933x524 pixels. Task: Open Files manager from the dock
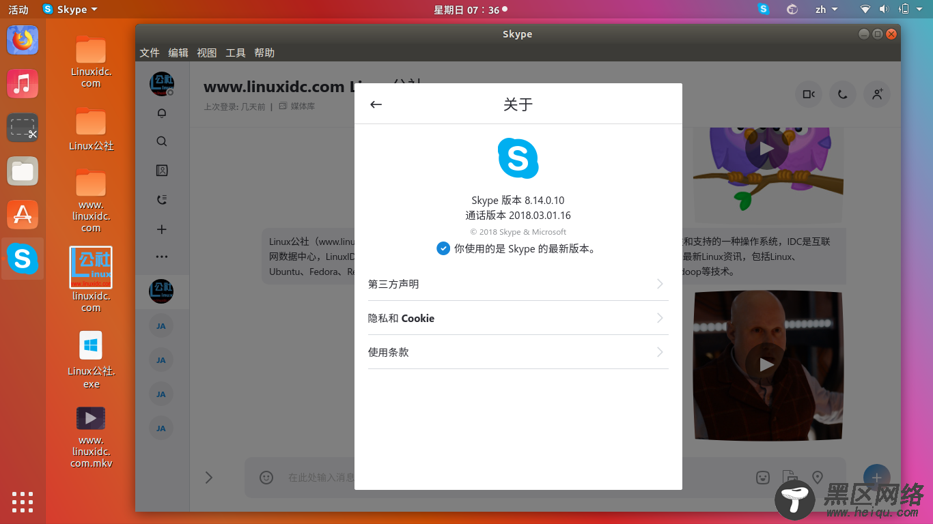click(23, 171)
